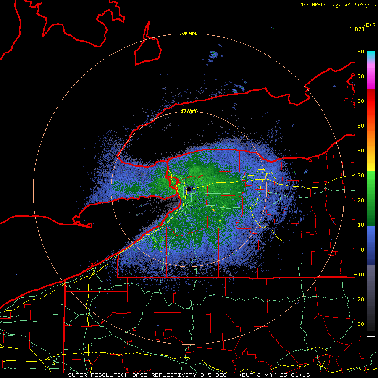378x378 pixels.
Task: Click the cyan segment atop the color bar
Action: pyautogui.click(x=371, y=55)
